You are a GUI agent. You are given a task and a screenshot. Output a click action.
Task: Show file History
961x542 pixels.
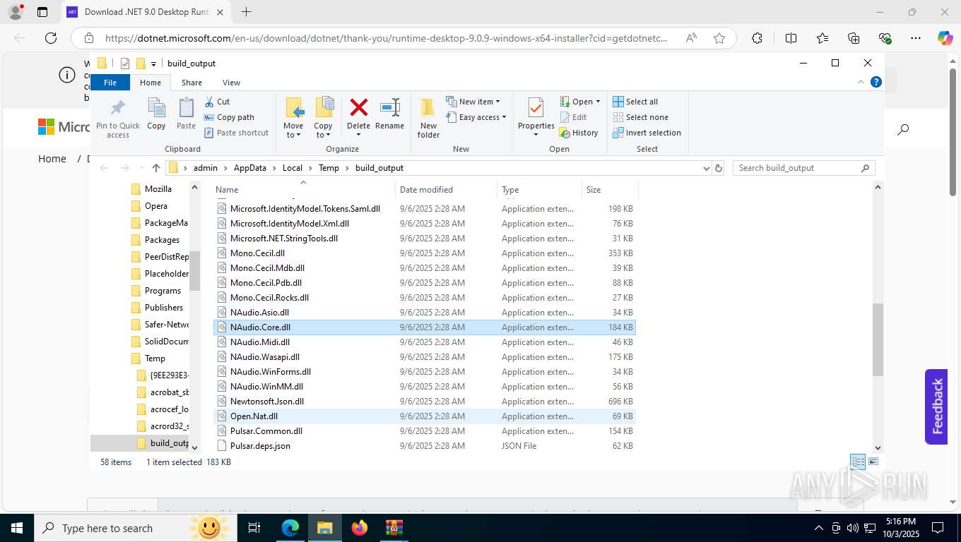point(579,133)
